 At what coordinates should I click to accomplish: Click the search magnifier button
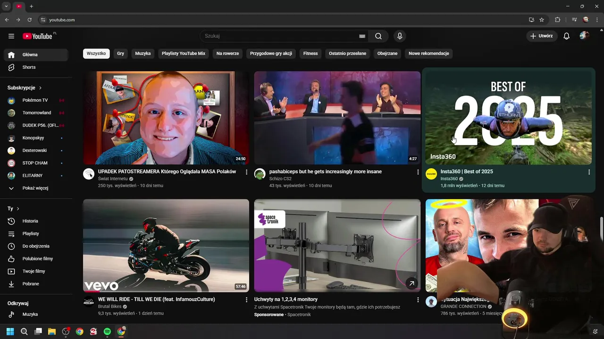[378, 36]
